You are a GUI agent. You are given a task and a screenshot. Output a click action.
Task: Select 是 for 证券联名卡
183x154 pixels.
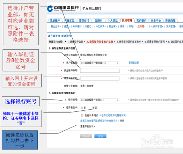[82, 108]
